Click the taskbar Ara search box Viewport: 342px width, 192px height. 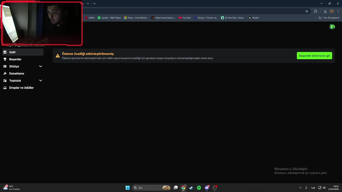pyautogui.click(x=152, y=188)
